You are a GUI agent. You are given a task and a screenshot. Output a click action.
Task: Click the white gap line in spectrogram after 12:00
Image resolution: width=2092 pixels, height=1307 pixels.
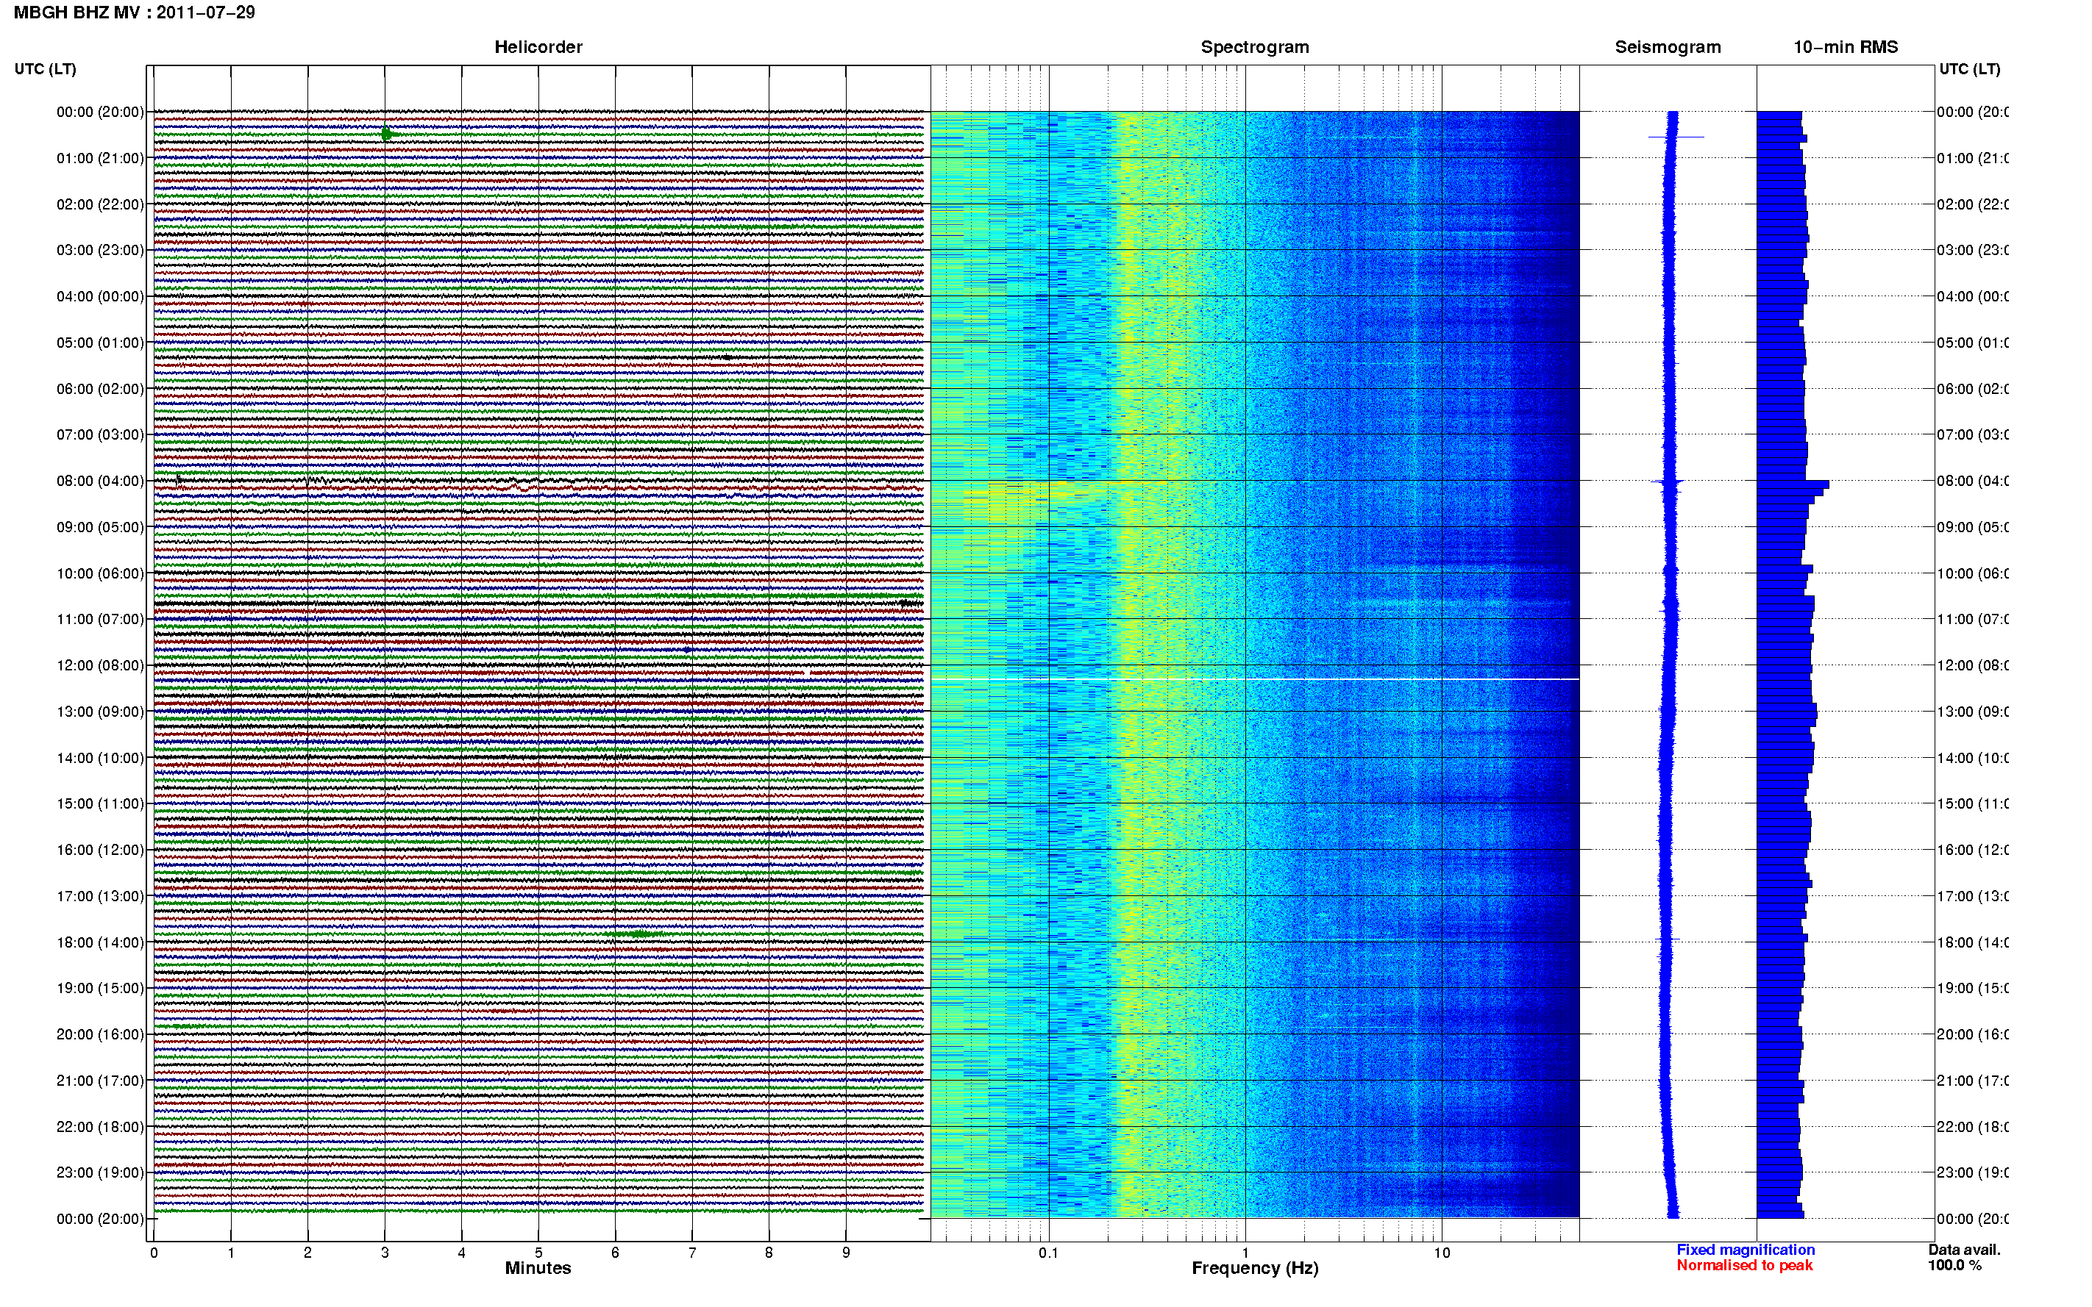click(x=1255, y=679)
